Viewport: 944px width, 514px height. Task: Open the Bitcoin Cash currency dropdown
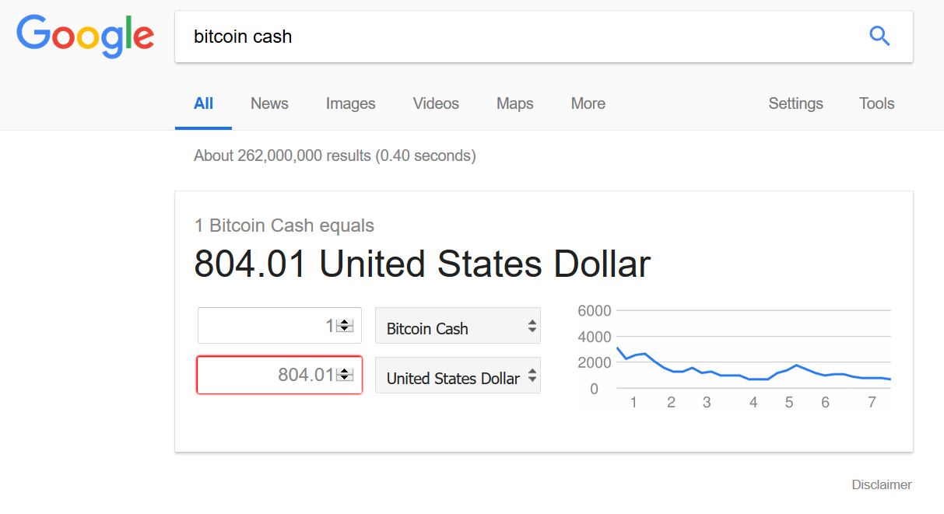coord(458,326)
